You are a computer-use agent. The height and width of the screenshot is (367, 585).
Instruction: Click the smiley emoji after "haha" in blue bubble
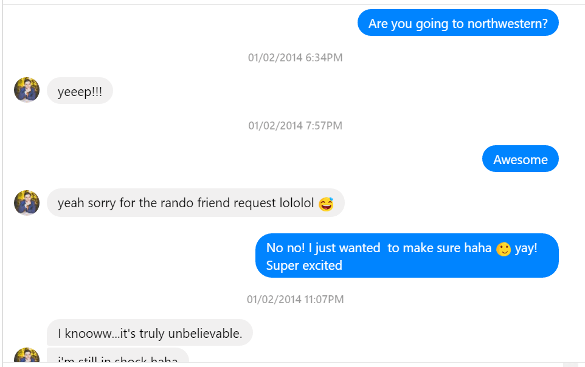[504, 249]
